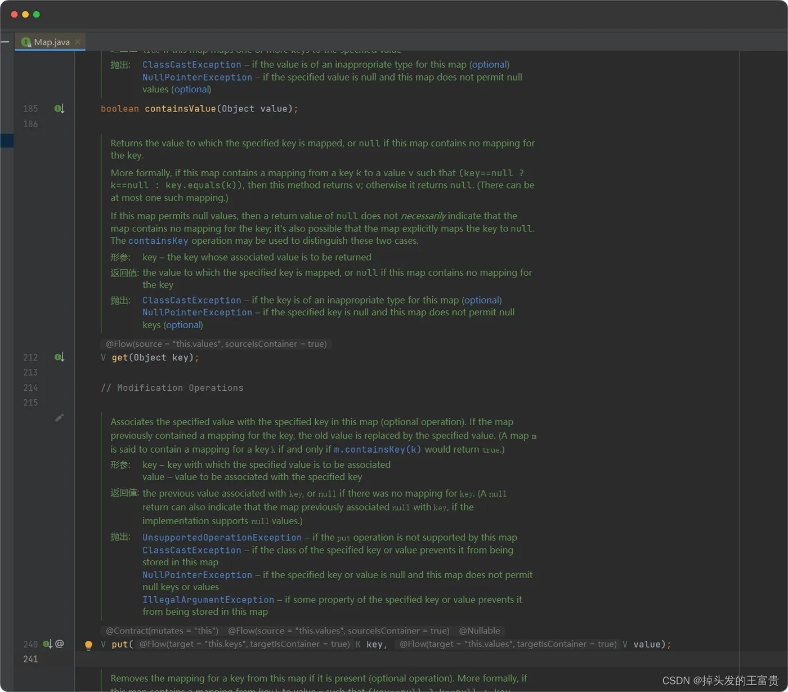
Task: Click the macOS yellow minimize window button
Action: pyautogui.click(x=25, y=14)
